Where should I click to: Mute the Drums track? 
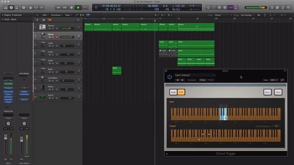[x=50, y=28]
